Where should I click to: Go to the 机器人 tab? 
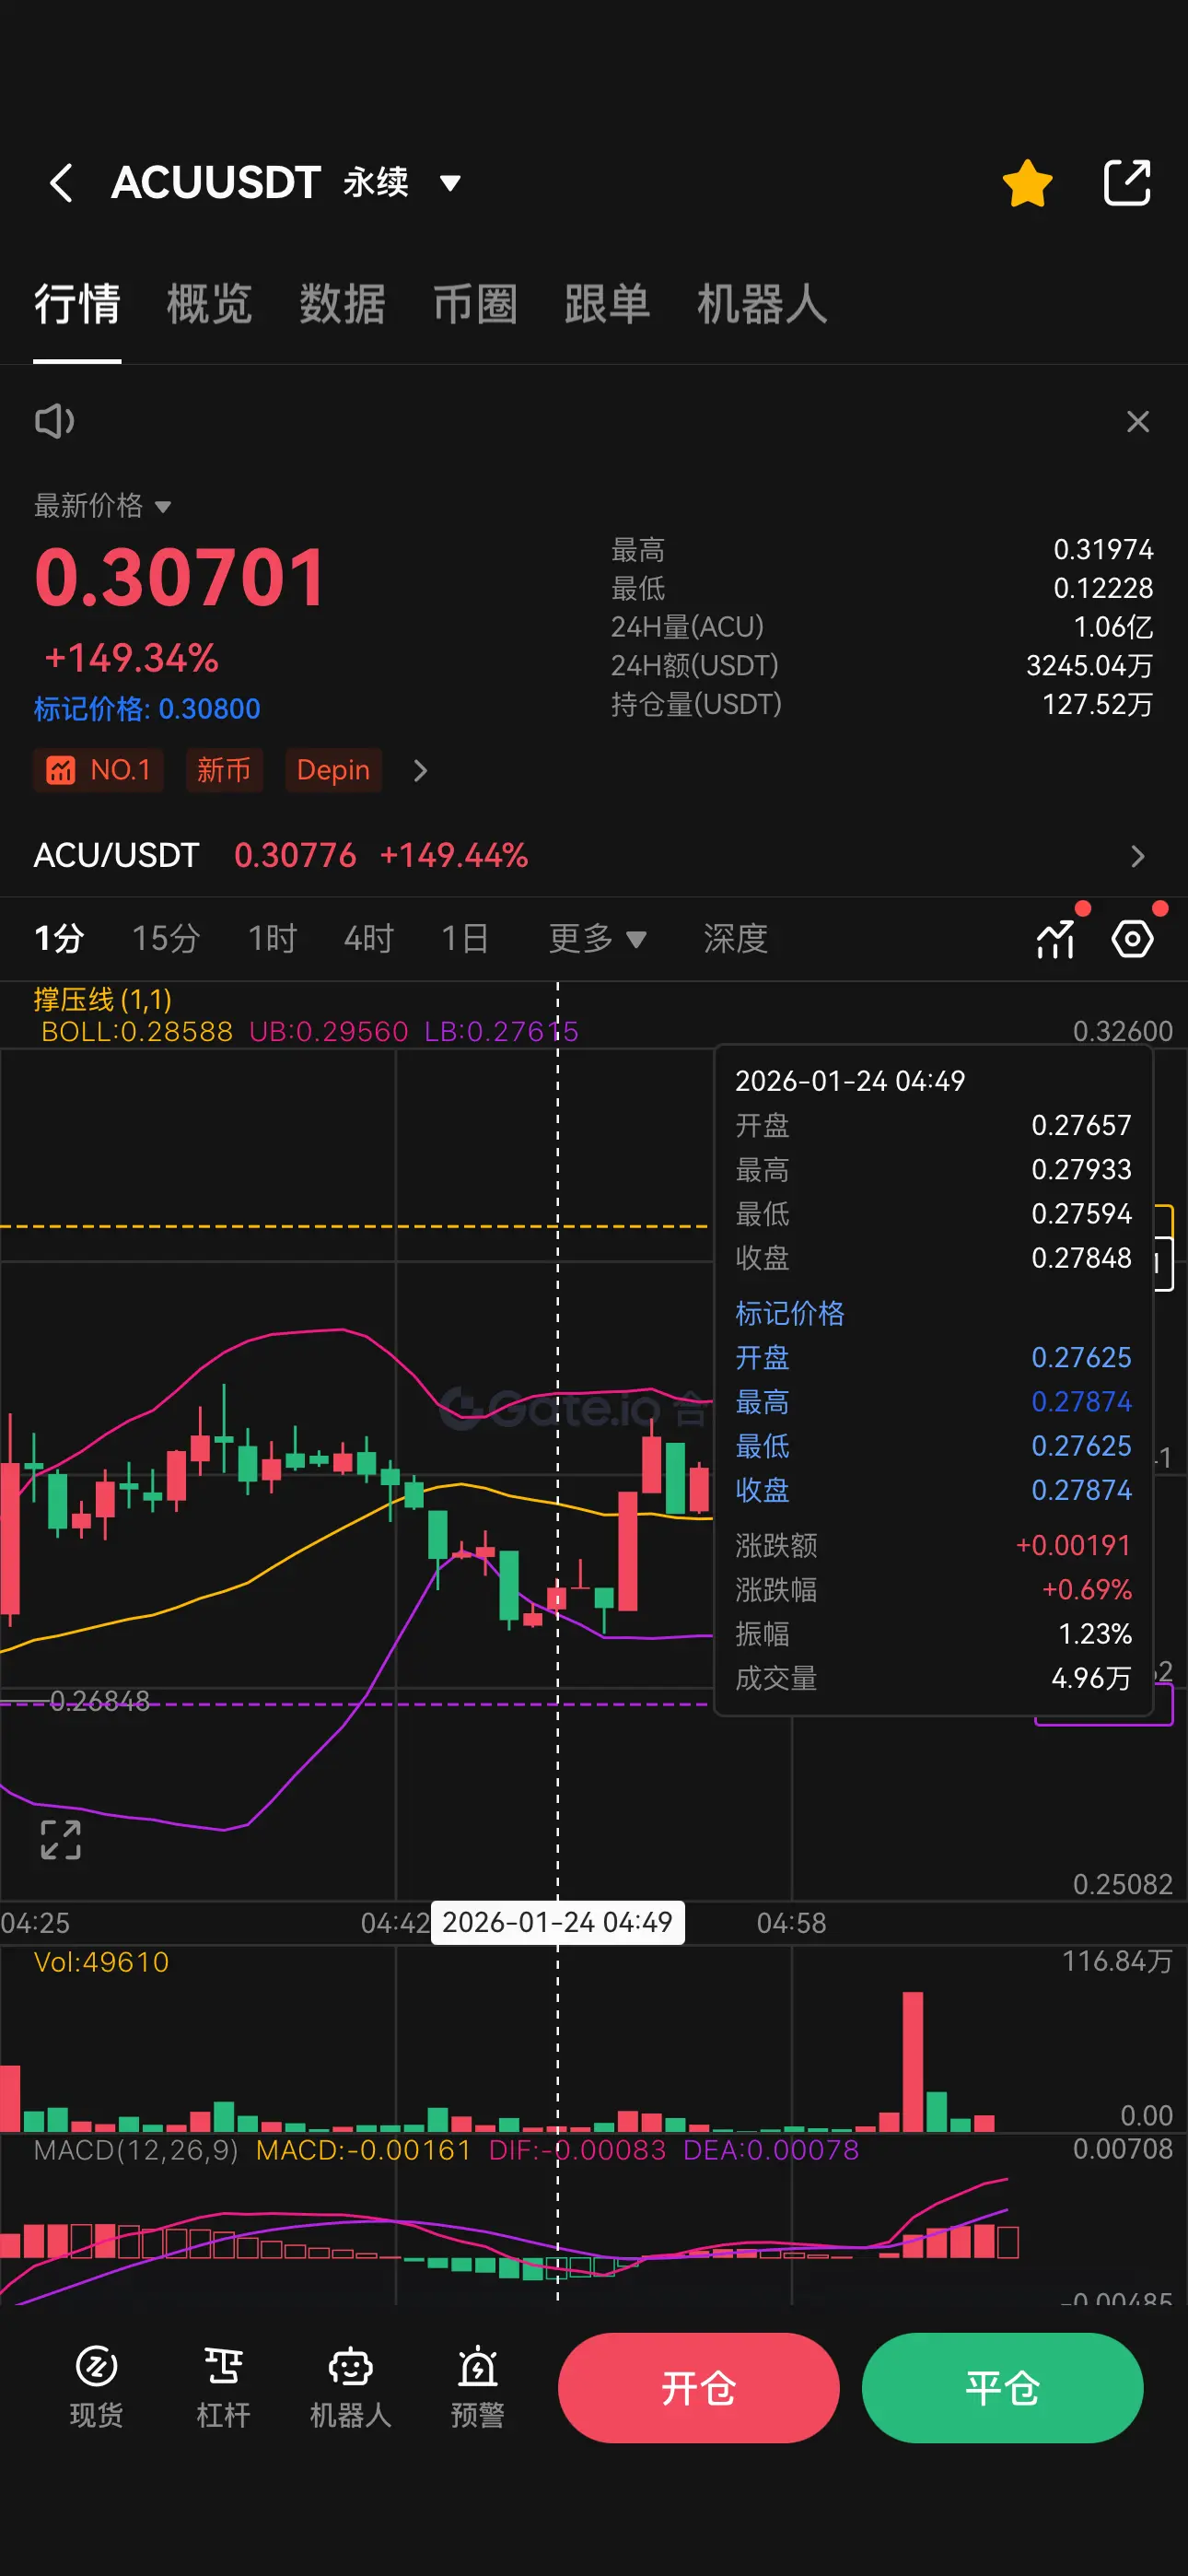pos(762,304)
